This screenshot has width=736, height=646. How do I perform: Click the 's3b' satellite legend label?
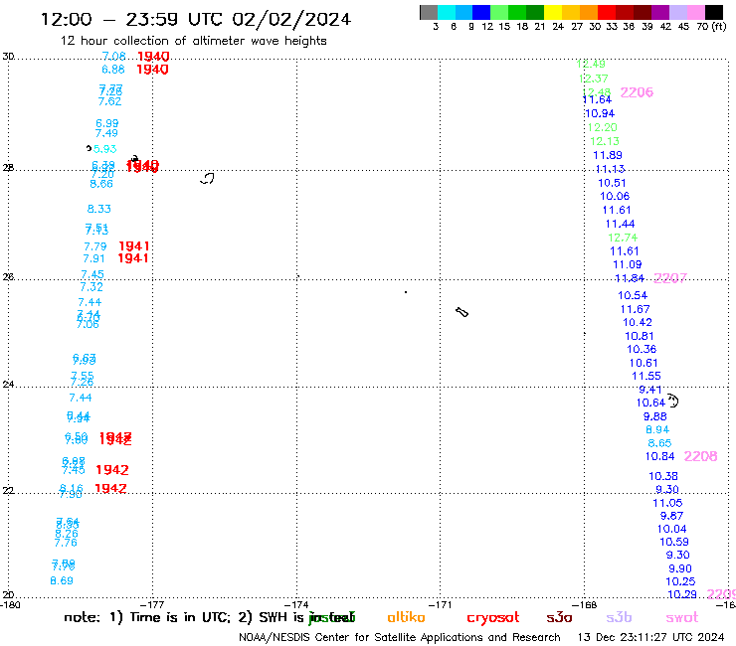pos(619,618)
